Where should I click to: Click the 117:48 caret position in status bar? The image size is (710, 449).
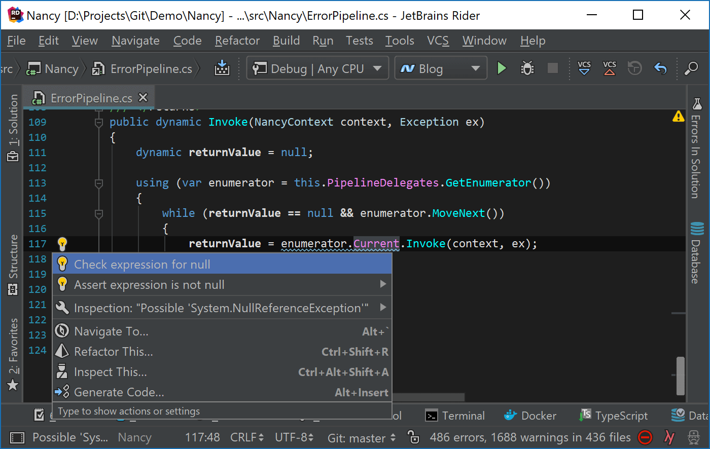tap(202, 437)
